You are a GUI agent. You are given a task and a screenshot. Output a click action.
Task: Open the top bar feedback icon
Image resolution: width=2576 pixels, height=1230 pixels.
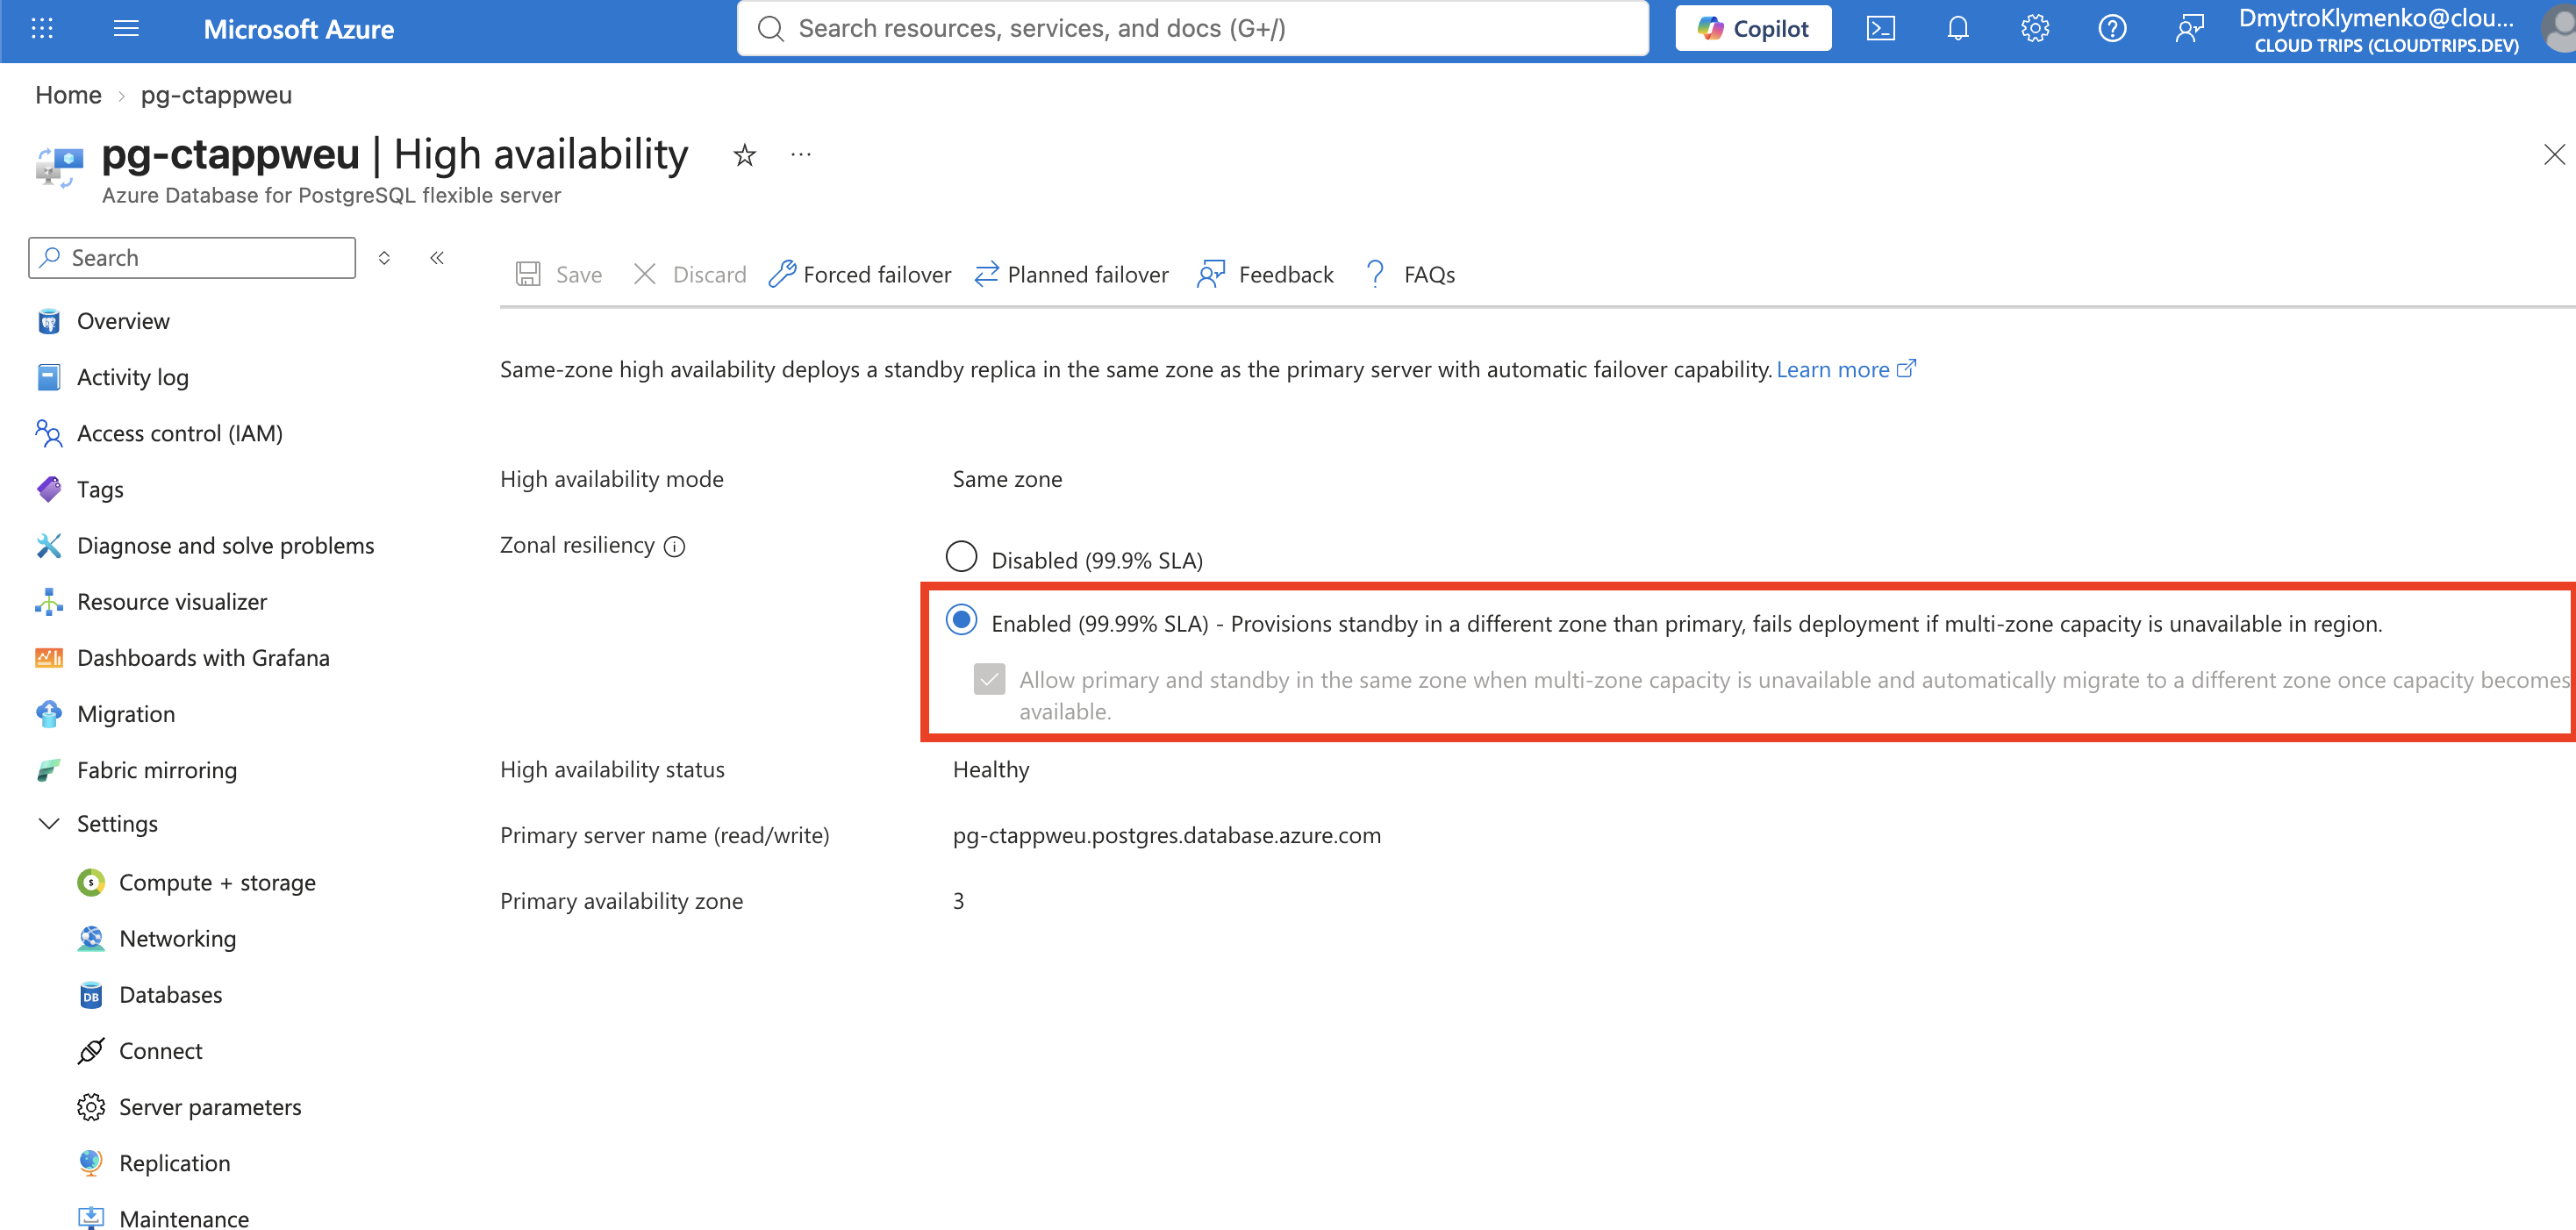2189,28
